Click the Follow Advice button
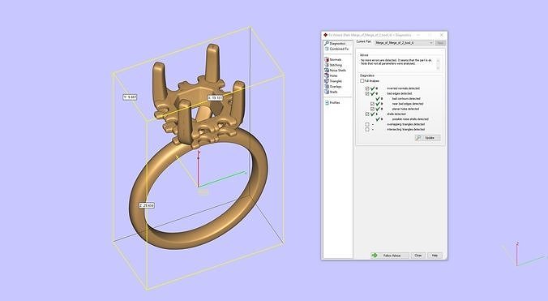The width and height of the screenshot is (548, 301). pyautogui.click(x=390, y=256)
